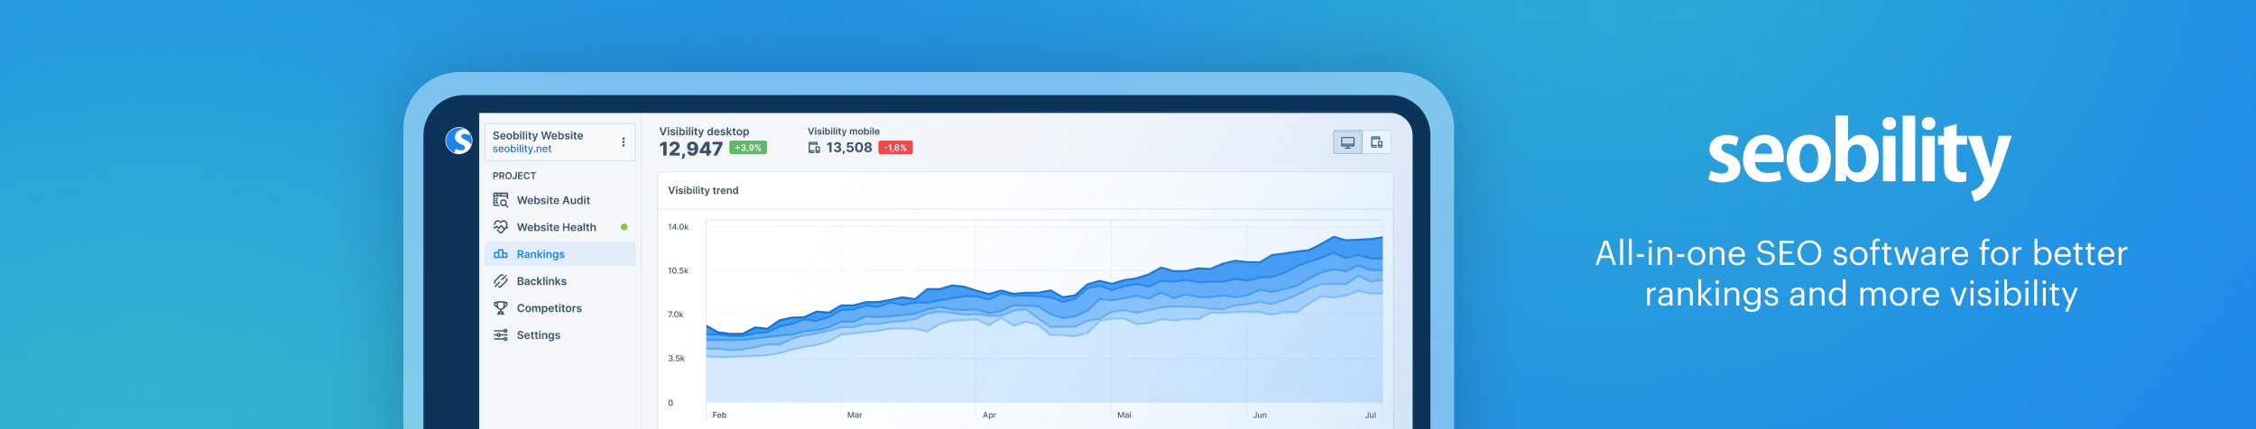The height and width of the screenshot is (429, 2256).
Task: Go to the Backlinks section
Action: (541, 281)
